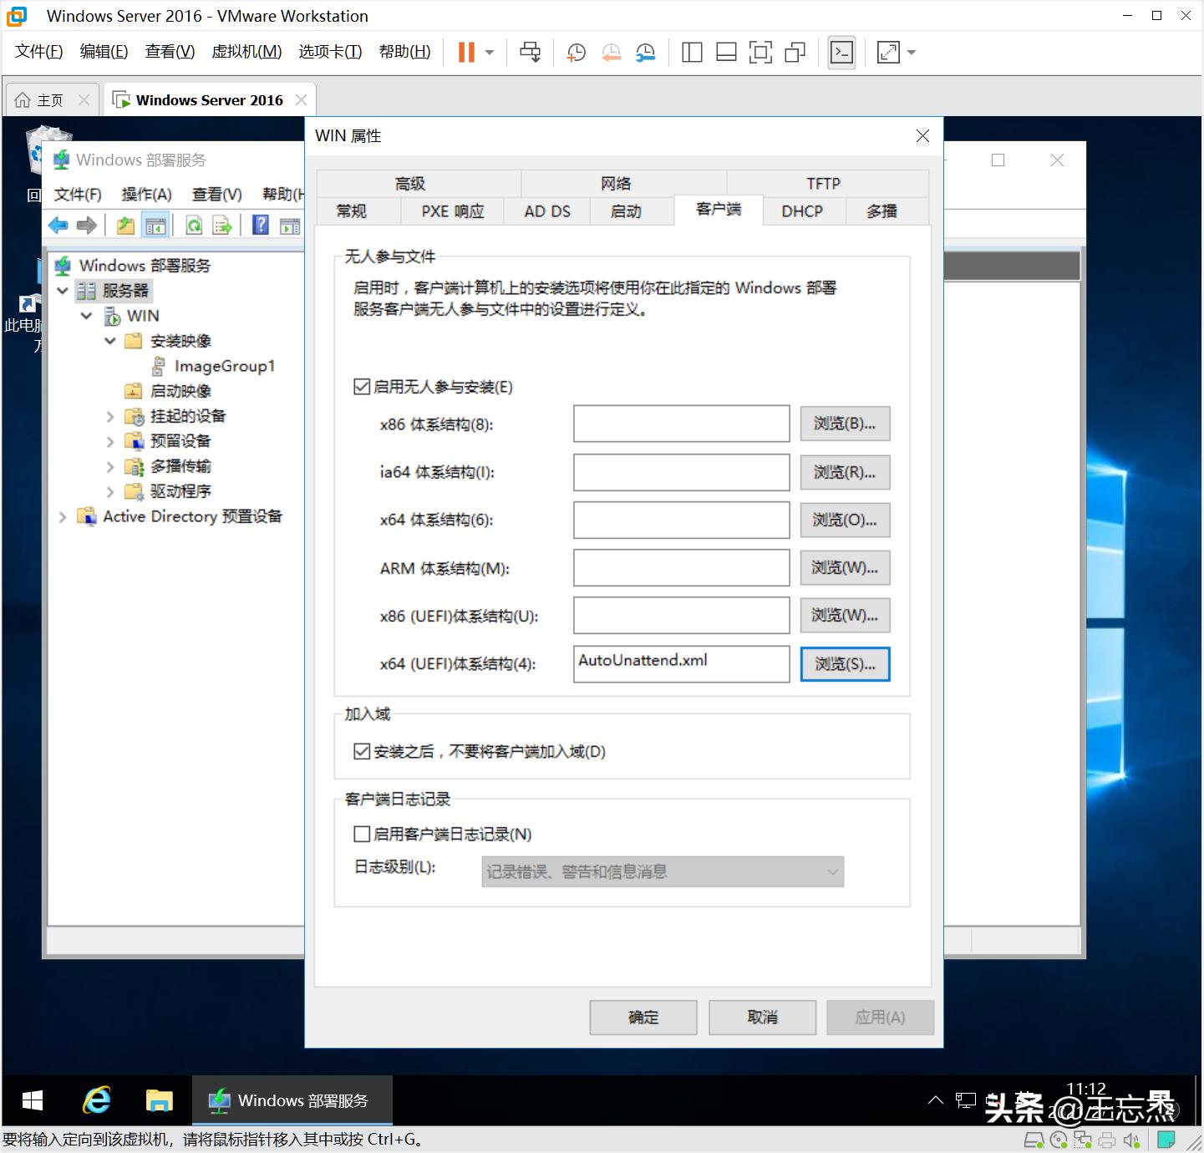Open the snapshot manager icon
Image resolution: width=1204 pixels, height=1153 pixels.
645,52
